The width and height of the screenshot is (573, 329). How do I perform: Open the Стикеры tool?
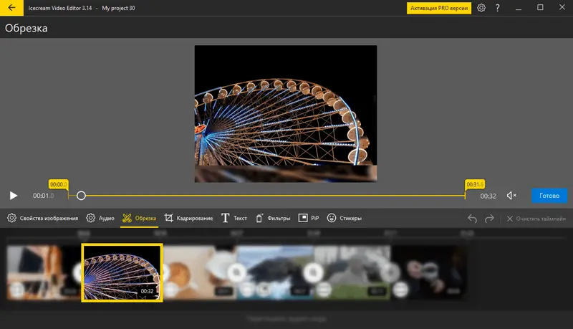point(345,218)
